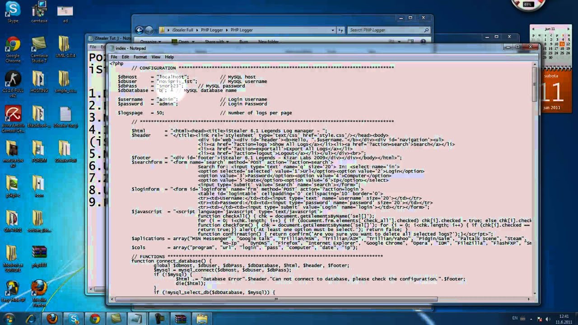Image resolution: width=578 pixels, height=325 pixels.
Task: Launch Avira AntiVir Control Center shortcut
Action: pos(13,119)
